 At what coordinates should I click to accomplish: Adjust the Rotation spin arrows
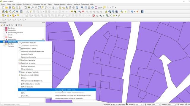pos(176,105)
